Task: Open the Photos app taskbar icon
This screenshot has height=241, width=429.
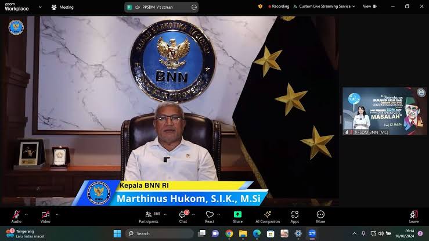Action: pos(284,233)
